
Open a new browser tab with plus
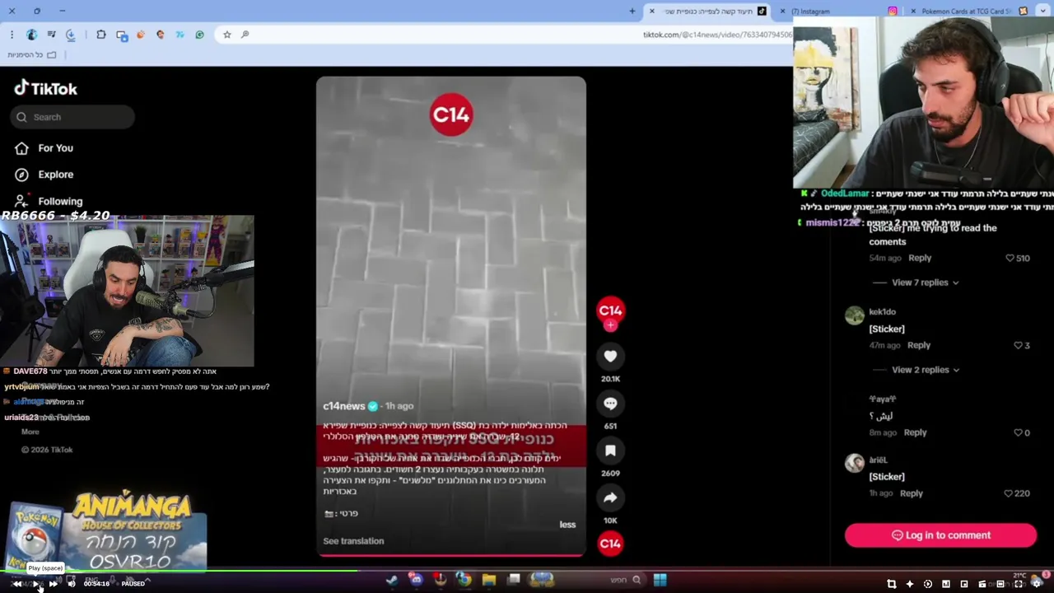[632, 12]
